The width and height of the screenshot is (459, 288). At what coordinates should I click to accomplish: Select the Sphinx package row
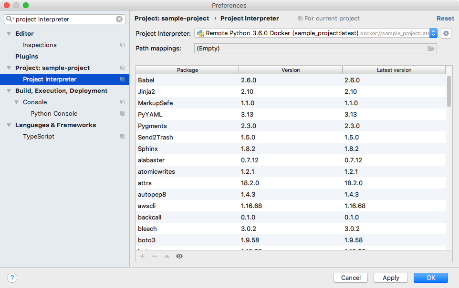click(x=291, y=149)
